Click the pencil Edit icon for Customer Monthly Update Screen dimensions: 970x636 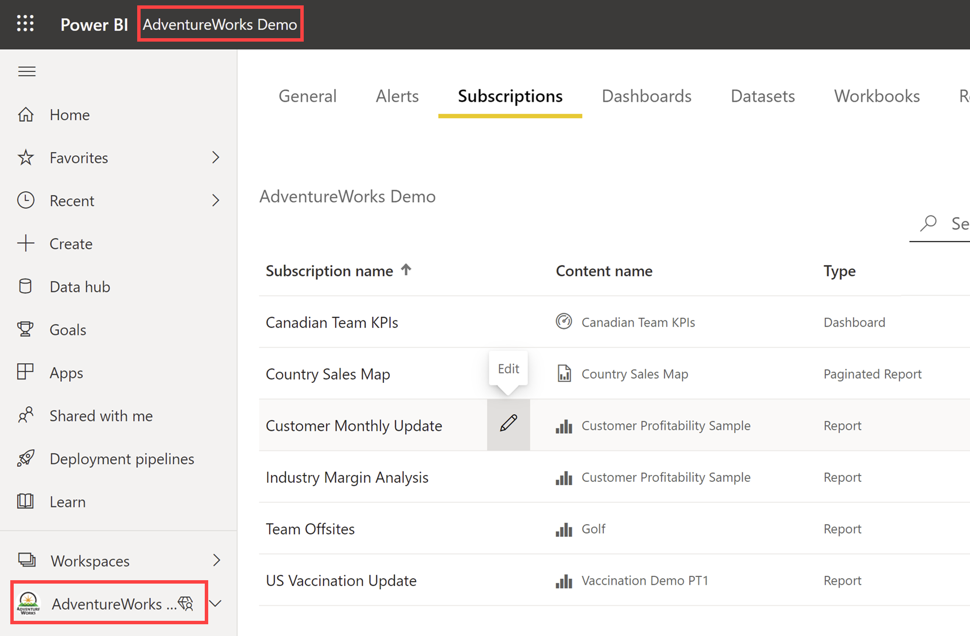[x=509, y=424]
